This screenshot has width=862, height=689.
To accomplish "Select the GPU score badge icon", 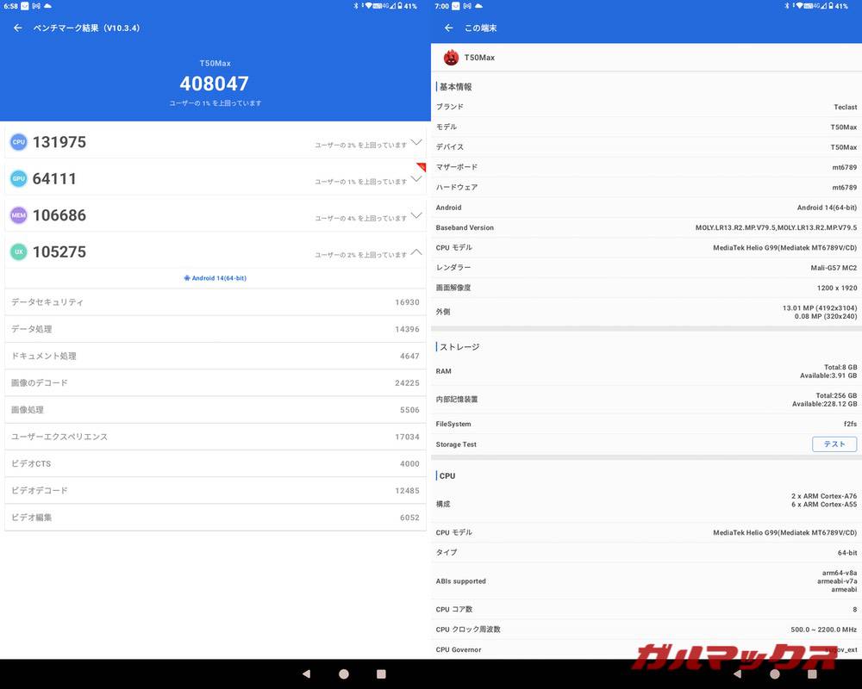I will pyautogui.click(x=18, y=178).
